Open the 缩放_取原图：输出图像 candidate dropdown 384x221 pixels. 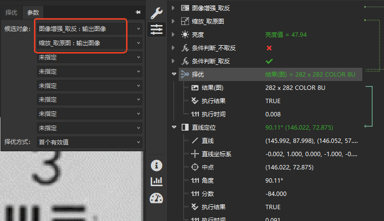pos(90,43)
